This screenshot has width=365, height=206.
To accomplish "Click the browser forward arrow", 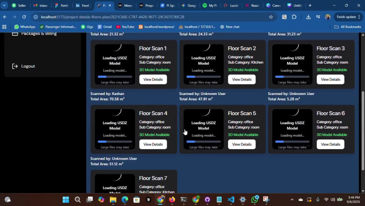I will (x=15, y=17).
